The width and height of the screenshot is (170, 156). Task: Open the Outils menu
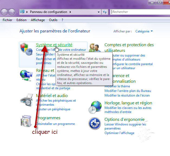click(53, 20)
